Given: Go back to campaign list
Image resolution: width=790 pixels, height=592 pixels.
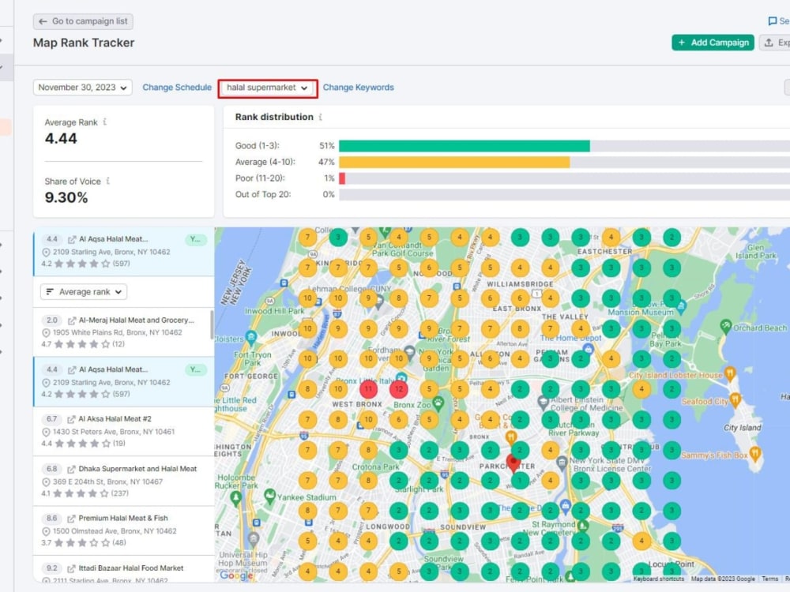Looking at the screenshot, I should [83, 21].
